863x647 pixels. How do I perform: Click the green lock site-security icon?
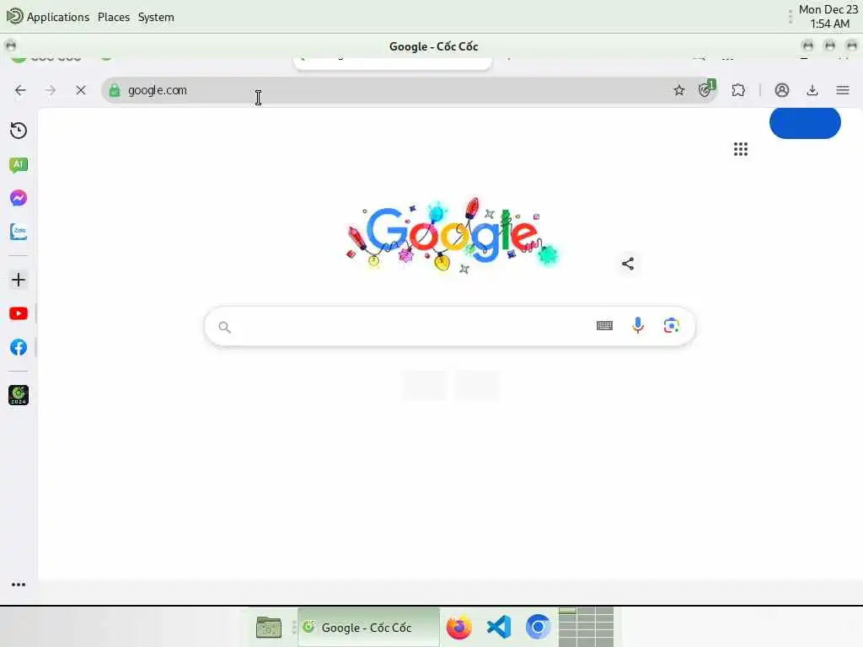point(115,90)
